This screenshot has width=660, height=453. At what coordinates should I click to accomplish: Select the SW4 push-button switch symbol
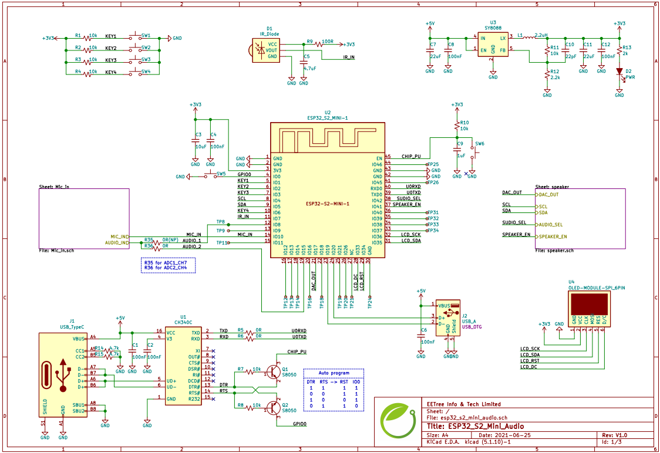click(135, 72)
